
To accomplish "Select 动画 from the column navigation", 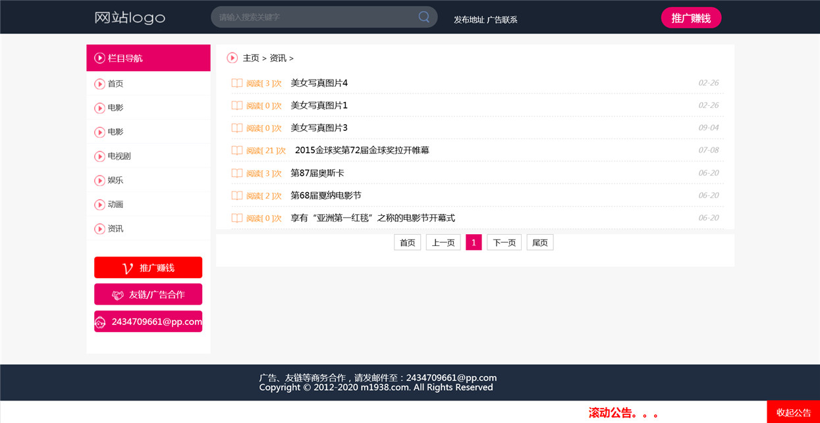I will (115, 205).
